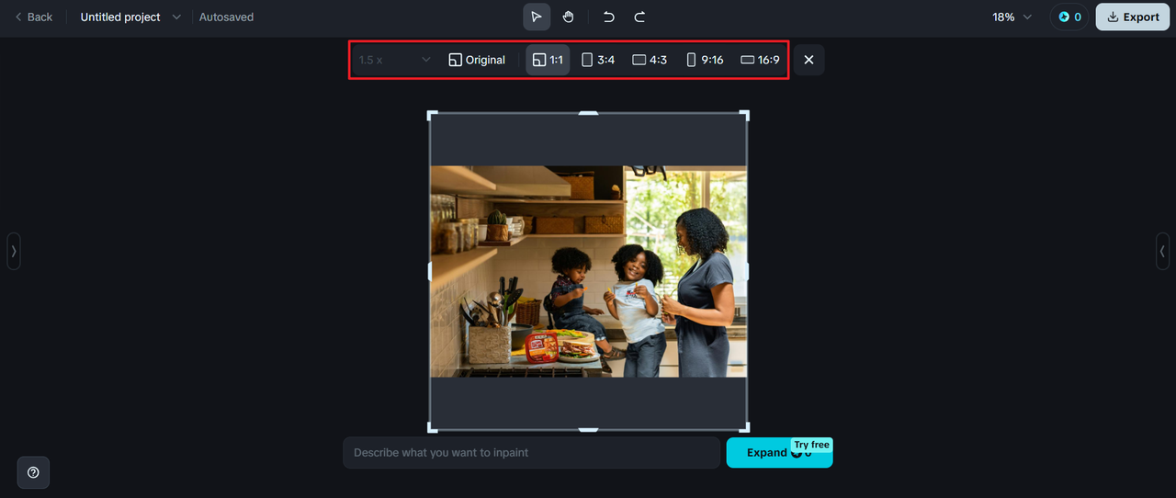1176x498 pixels.
Task: Activate the hand pan tool
Action: pyautogui.click(x=568, y=17)
